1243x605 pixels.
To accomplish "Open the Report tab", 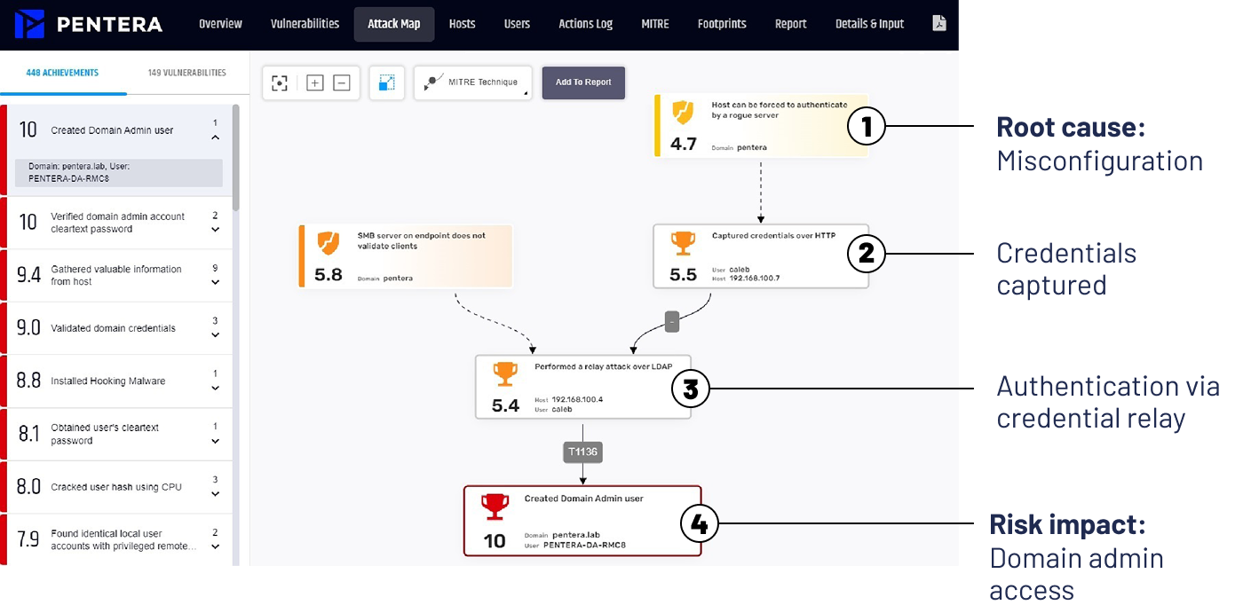I will [x=790, y=24].
